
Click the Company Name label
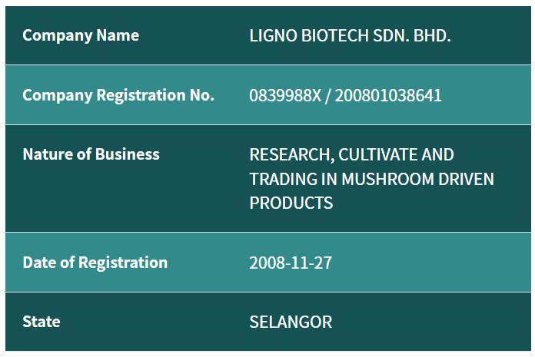(81, 35)
